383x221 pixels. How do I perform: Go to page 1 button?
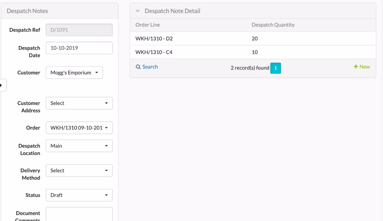(x=275, y=68)
